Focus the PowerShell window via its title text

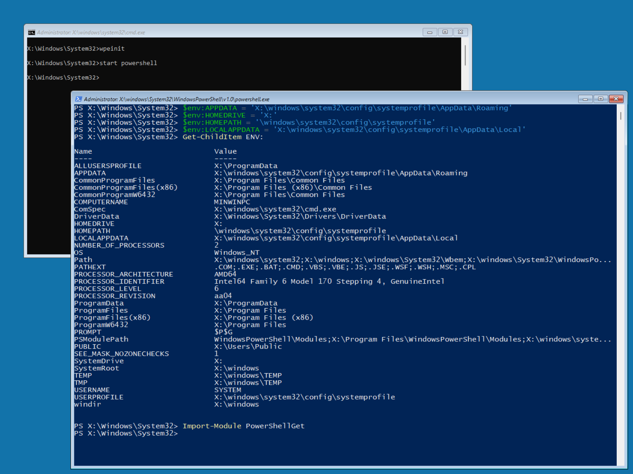(x=177, y=99)
